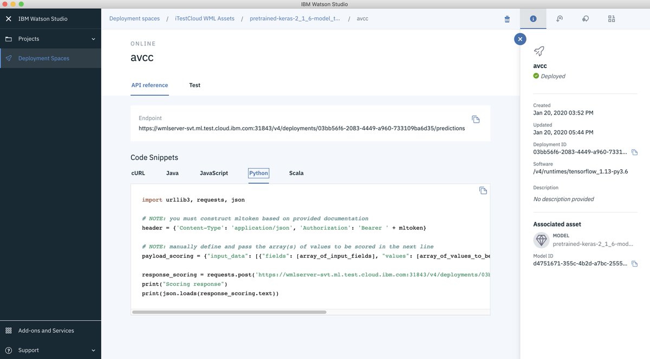Click the print("Scoring response") code line

[185, 284]
